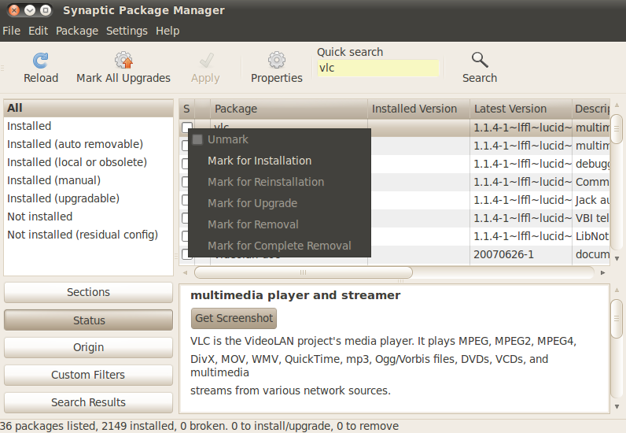Click the package list's horizontal scrollbar
The width and height of the screenshot is (626, 433).
(x=303, y=272)
